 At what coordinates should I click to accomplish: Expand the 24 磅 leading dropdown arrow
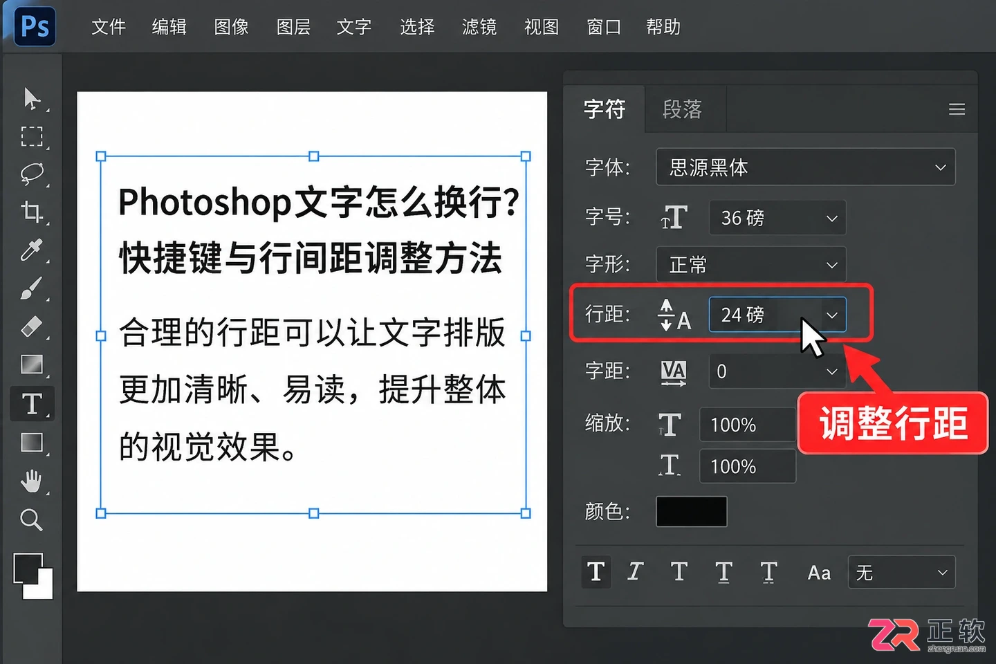point(832,315)
